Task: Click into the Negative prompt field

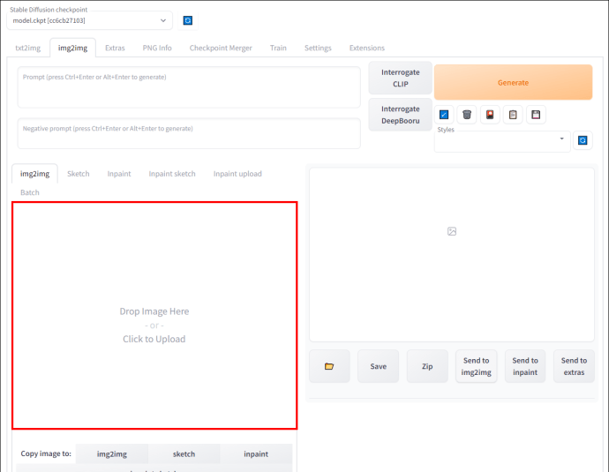Action: coord(189,133)
